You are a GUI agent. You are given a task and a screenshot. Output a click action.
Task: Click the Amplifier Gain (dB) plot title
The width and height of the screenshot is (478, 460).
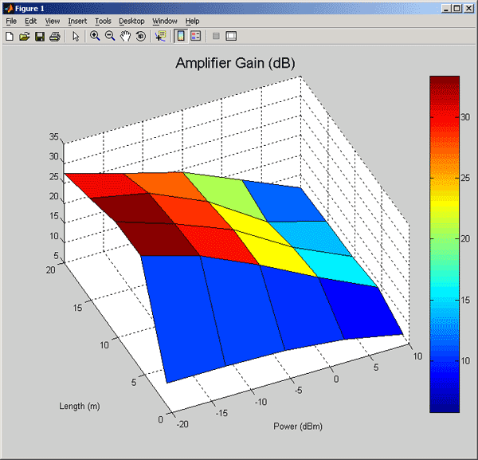tap(236, 64)
